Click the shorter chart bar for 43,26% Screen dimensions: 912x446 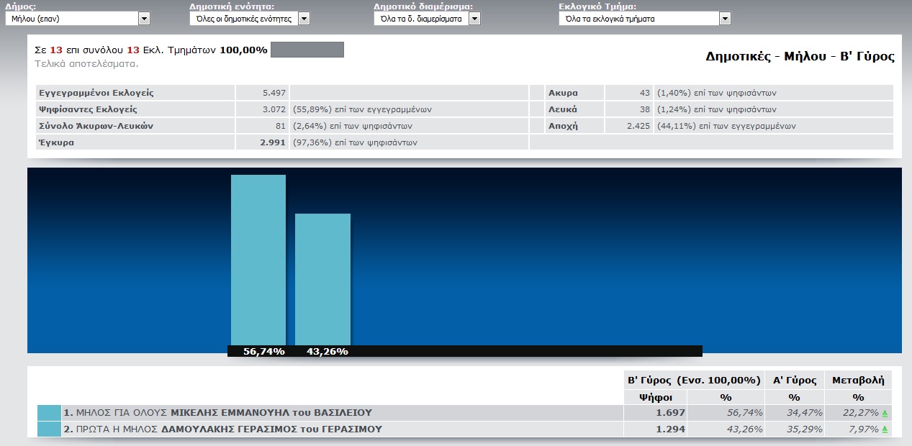point(322,279)
